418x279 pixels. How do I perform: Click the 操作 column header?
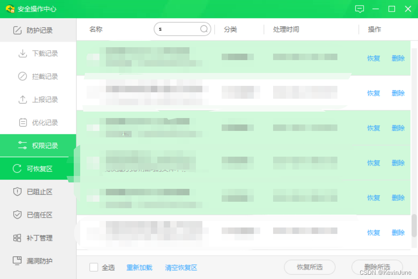(374, 29)
